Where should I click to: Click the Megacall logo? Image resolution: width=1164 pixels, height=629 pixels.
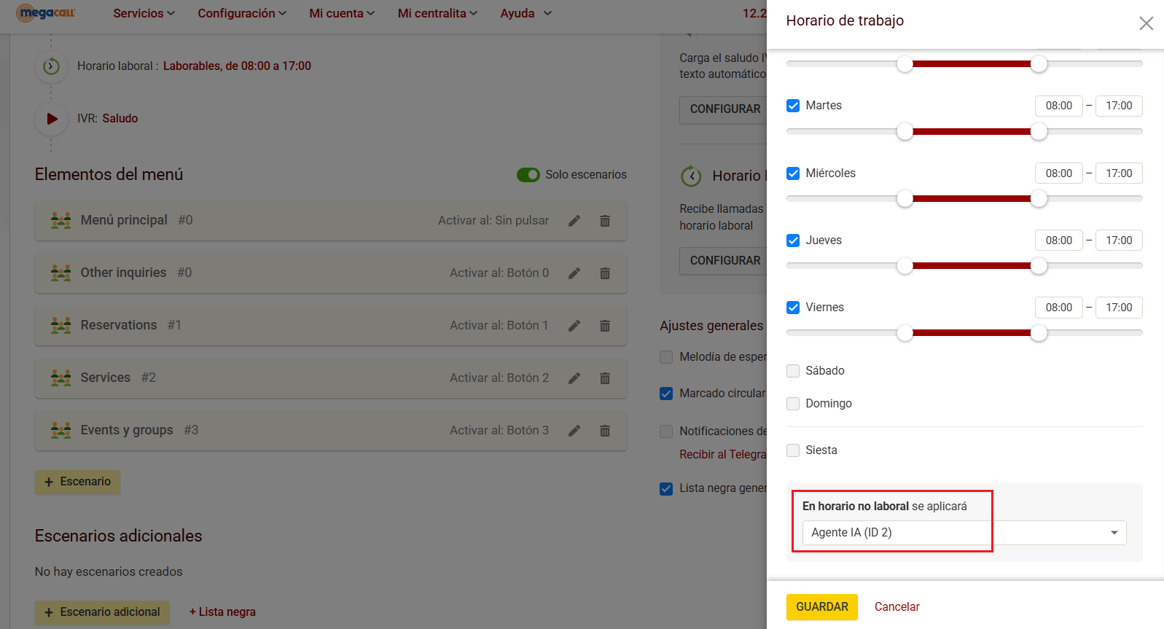click(x=46, y=13)
